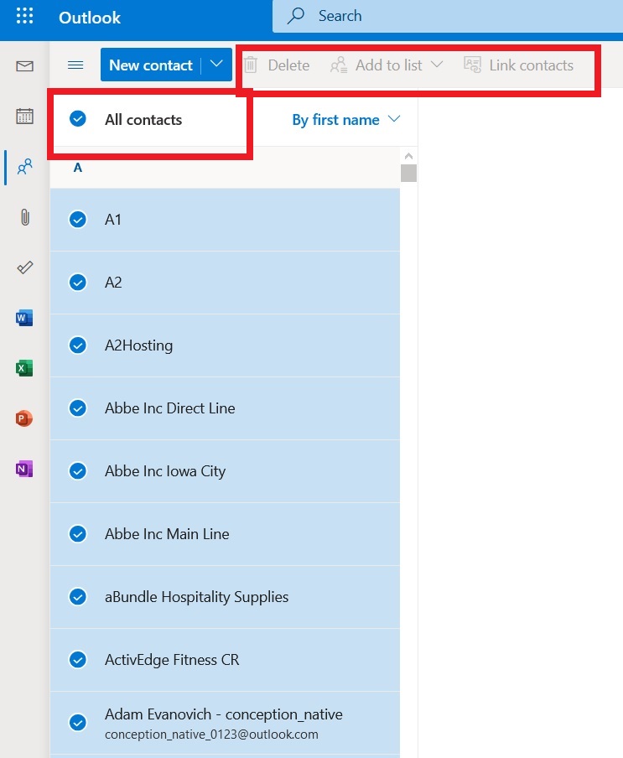The height and width of the screenshot is (758, 623).
Task: Expand the New contact dropdown arrow
Action: point(216,65)
